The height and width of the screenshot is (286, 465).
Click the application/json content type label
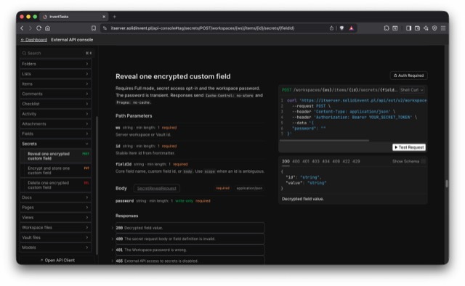coord(249,188)
